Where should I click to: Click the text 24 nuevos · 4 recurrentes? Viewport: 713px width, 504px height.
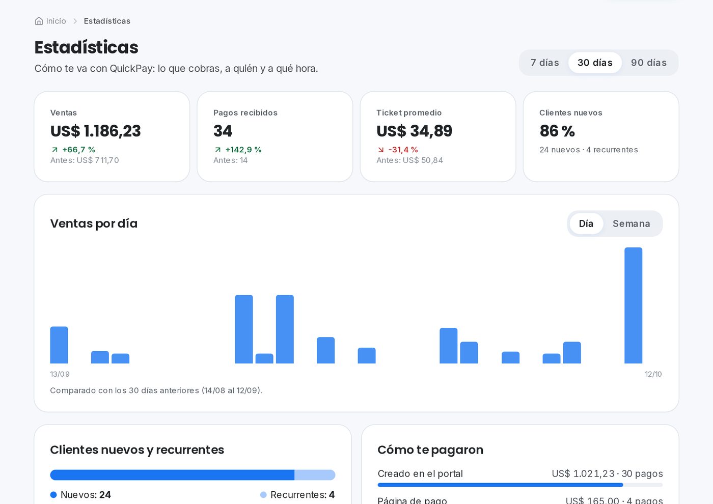click(x=589, y=150)
